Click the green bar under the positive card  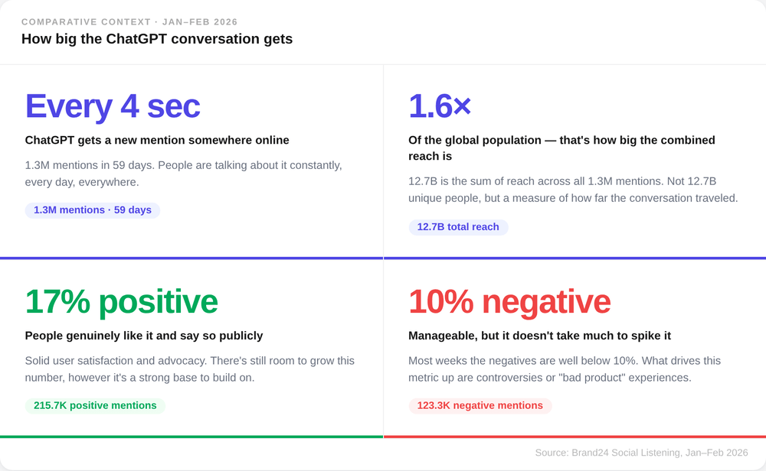coord(191,437)
